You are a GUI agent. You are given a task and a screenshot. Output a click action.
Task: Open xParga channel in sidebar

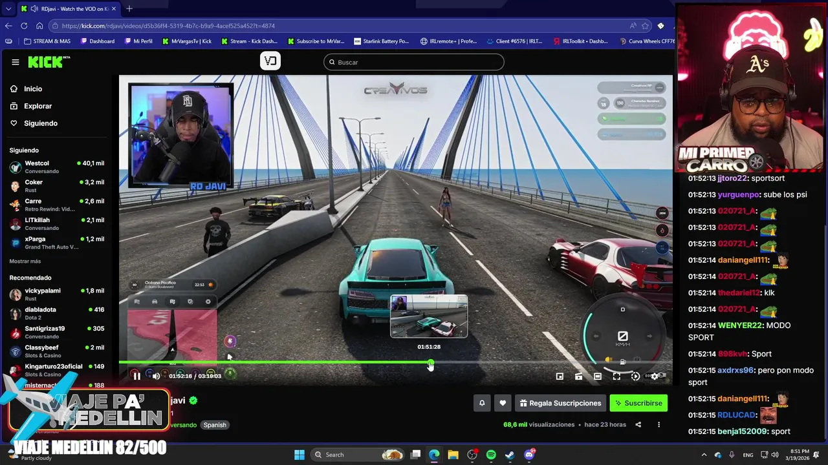pyautogui.click(x=57, y=243)
